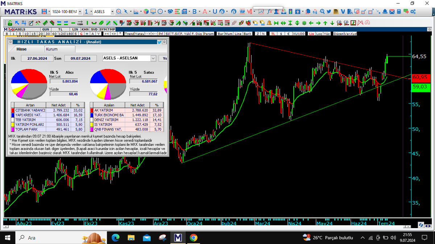The height and width of the screenshot is (244, 435).
Task: Open the lock/unlock drawing icon
Action: pos(10,23)
